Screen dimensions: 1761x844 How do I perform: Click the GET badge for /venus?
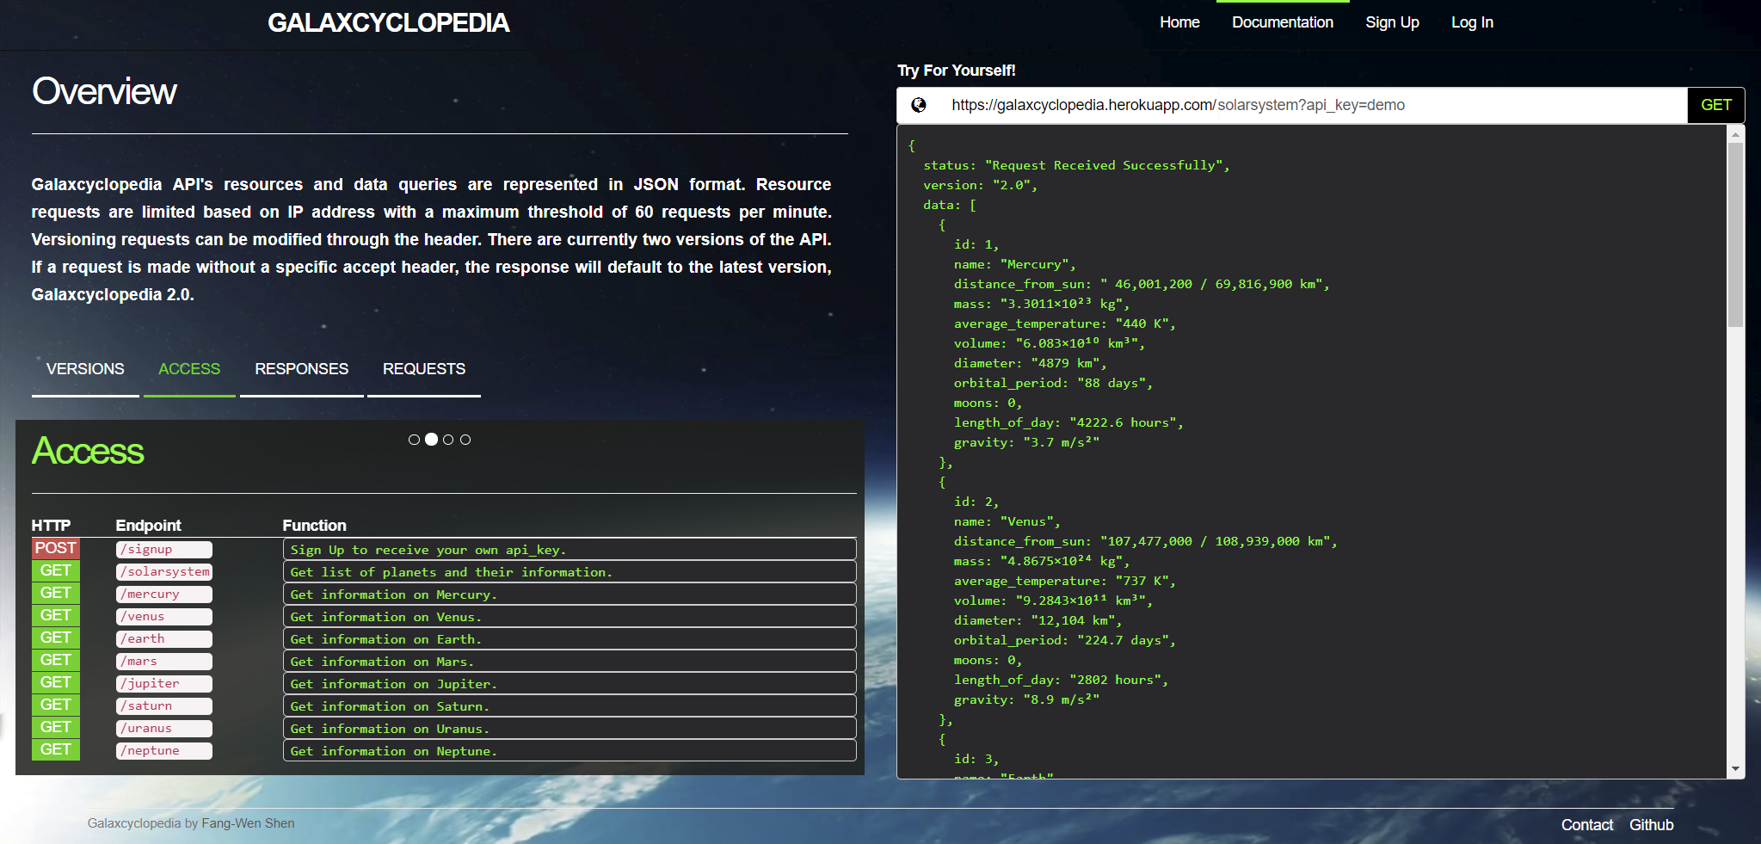pos(56,615)
